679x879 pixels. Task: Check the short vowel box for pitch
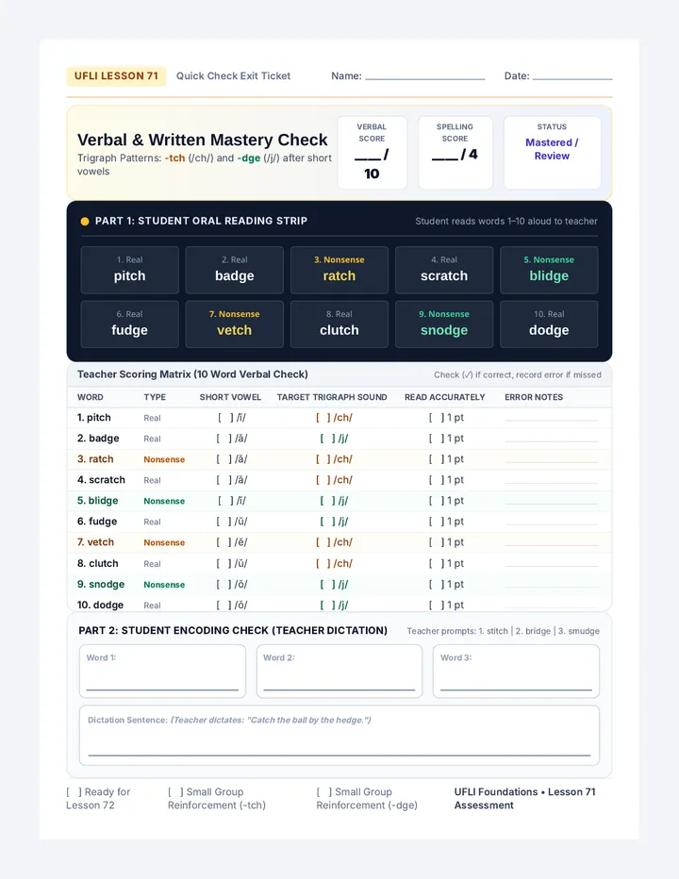(x=224, y=418)
